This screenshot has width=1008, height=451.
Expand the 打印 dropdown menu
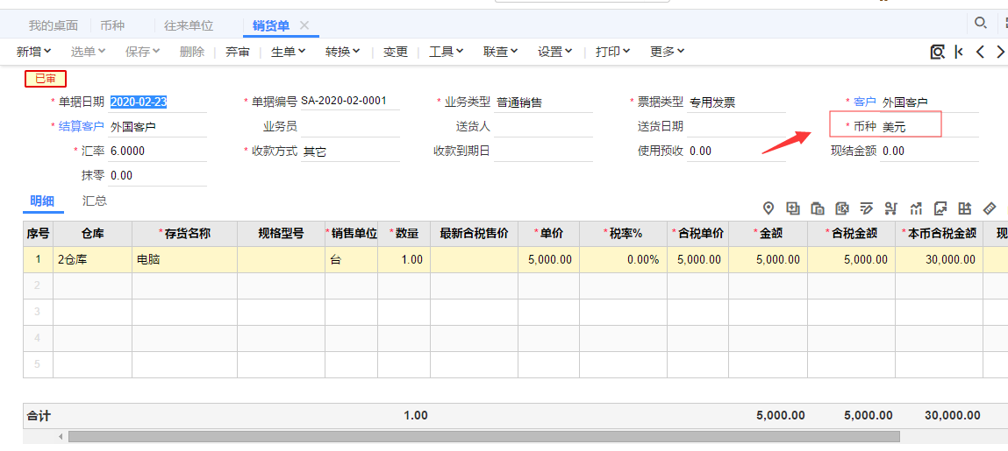[612, 52]
